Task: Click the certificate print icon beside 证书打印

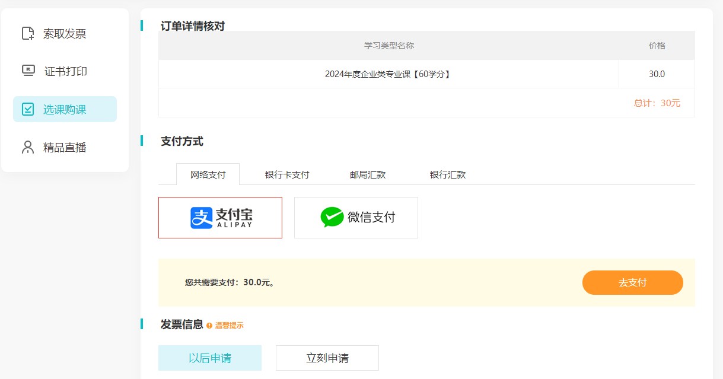Action: pyautogui.click(x=28, y=71)
